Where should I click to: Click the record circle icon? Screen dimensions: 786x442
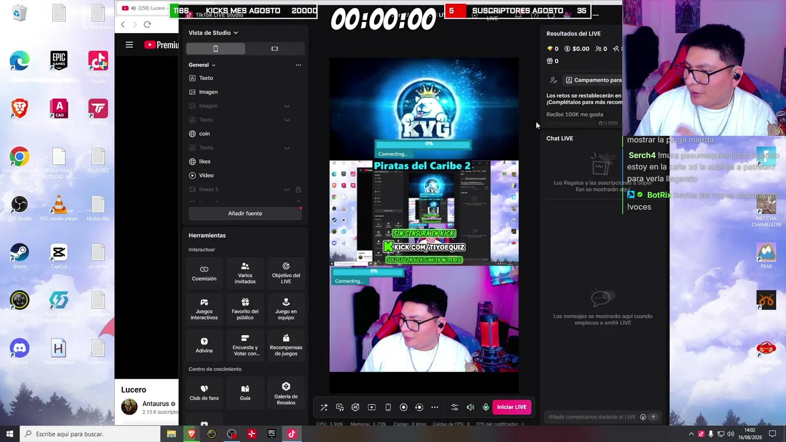click(x=403, y=407)
